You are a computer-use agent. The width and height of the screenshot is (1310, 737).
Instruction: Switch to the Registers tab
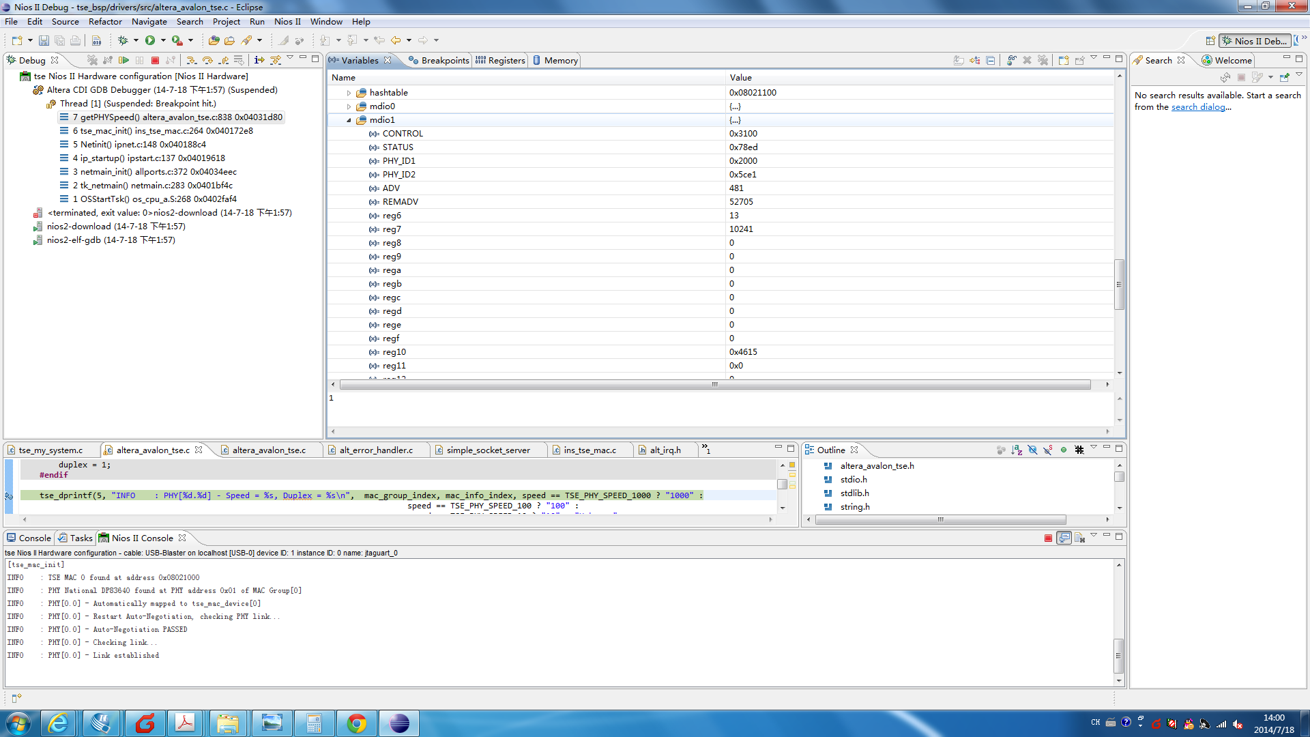pyautogui.click(x=500, y=61)
